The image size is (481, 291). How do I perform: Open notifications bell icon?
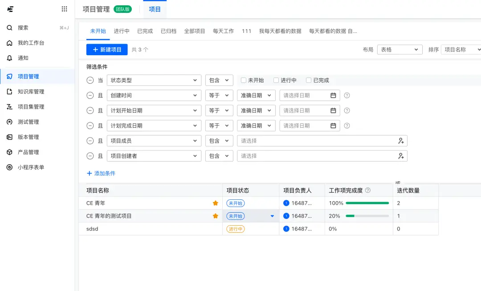pos(9,58)
